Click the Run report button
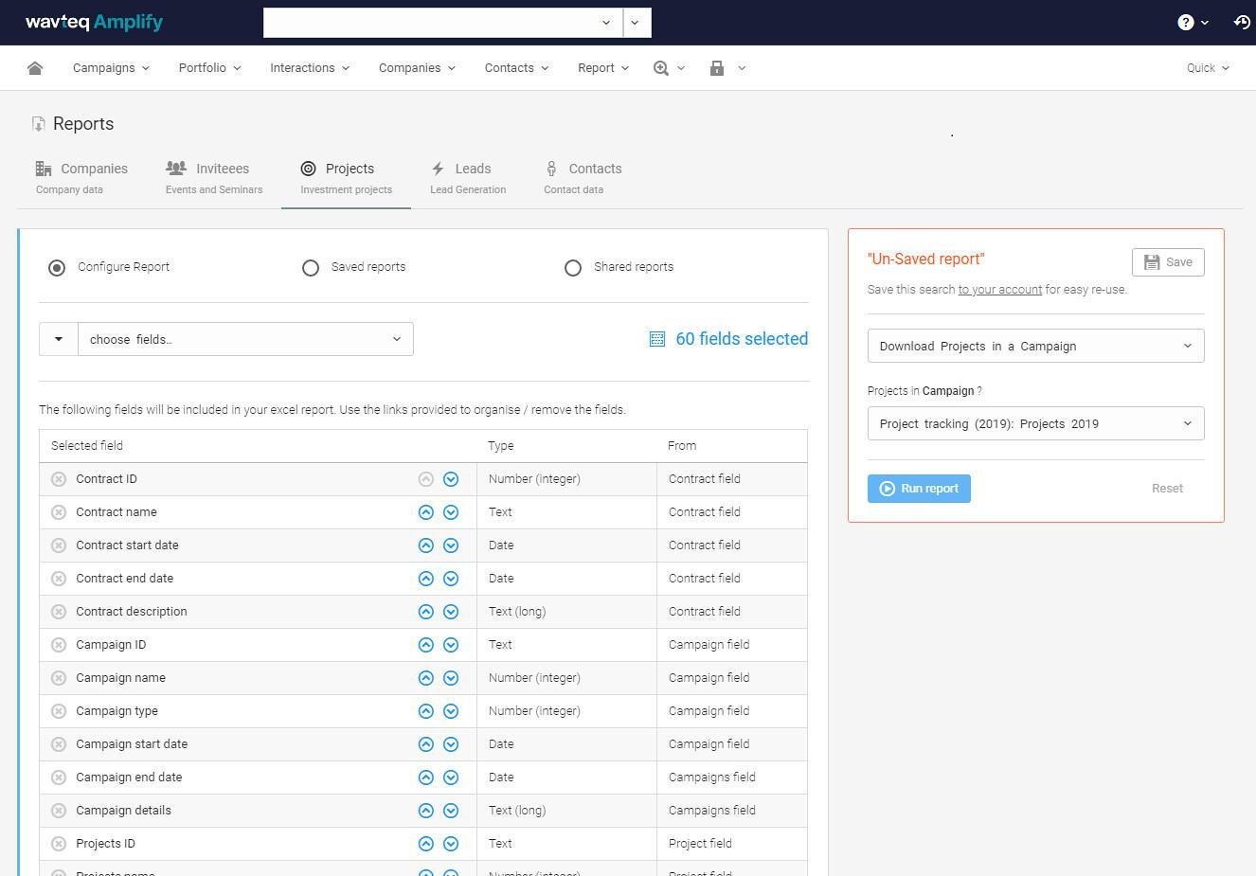The width and height of the screenshot is (1256, 876). click(919, 489)
